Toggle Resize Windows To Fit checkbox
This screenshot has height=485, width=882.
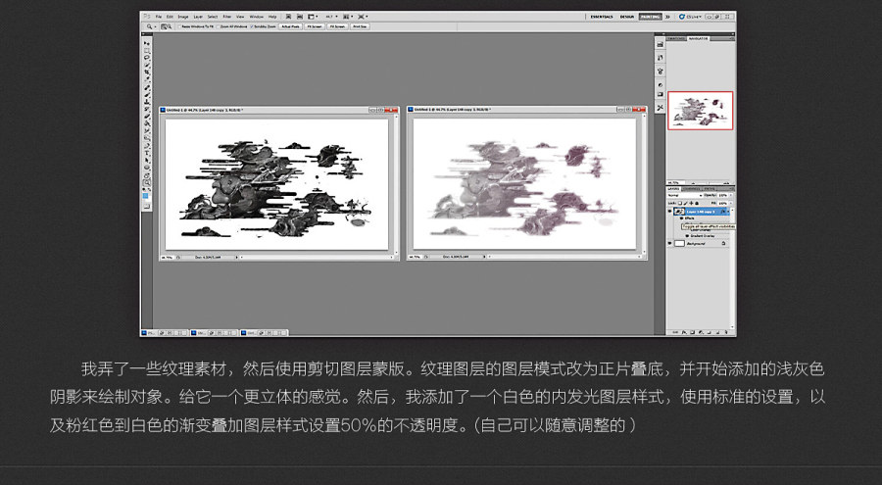point(180,26)
